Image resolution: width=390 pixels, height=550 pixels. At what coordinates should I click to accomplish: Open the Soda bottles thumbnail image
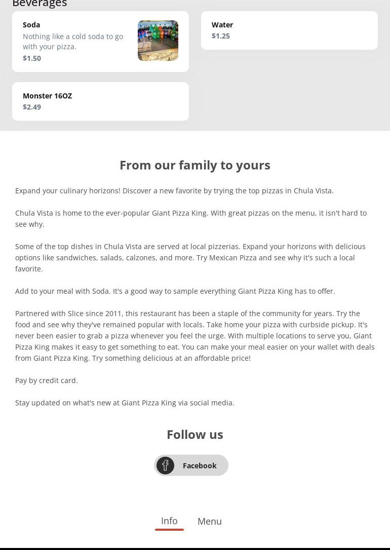click(158, 41)
